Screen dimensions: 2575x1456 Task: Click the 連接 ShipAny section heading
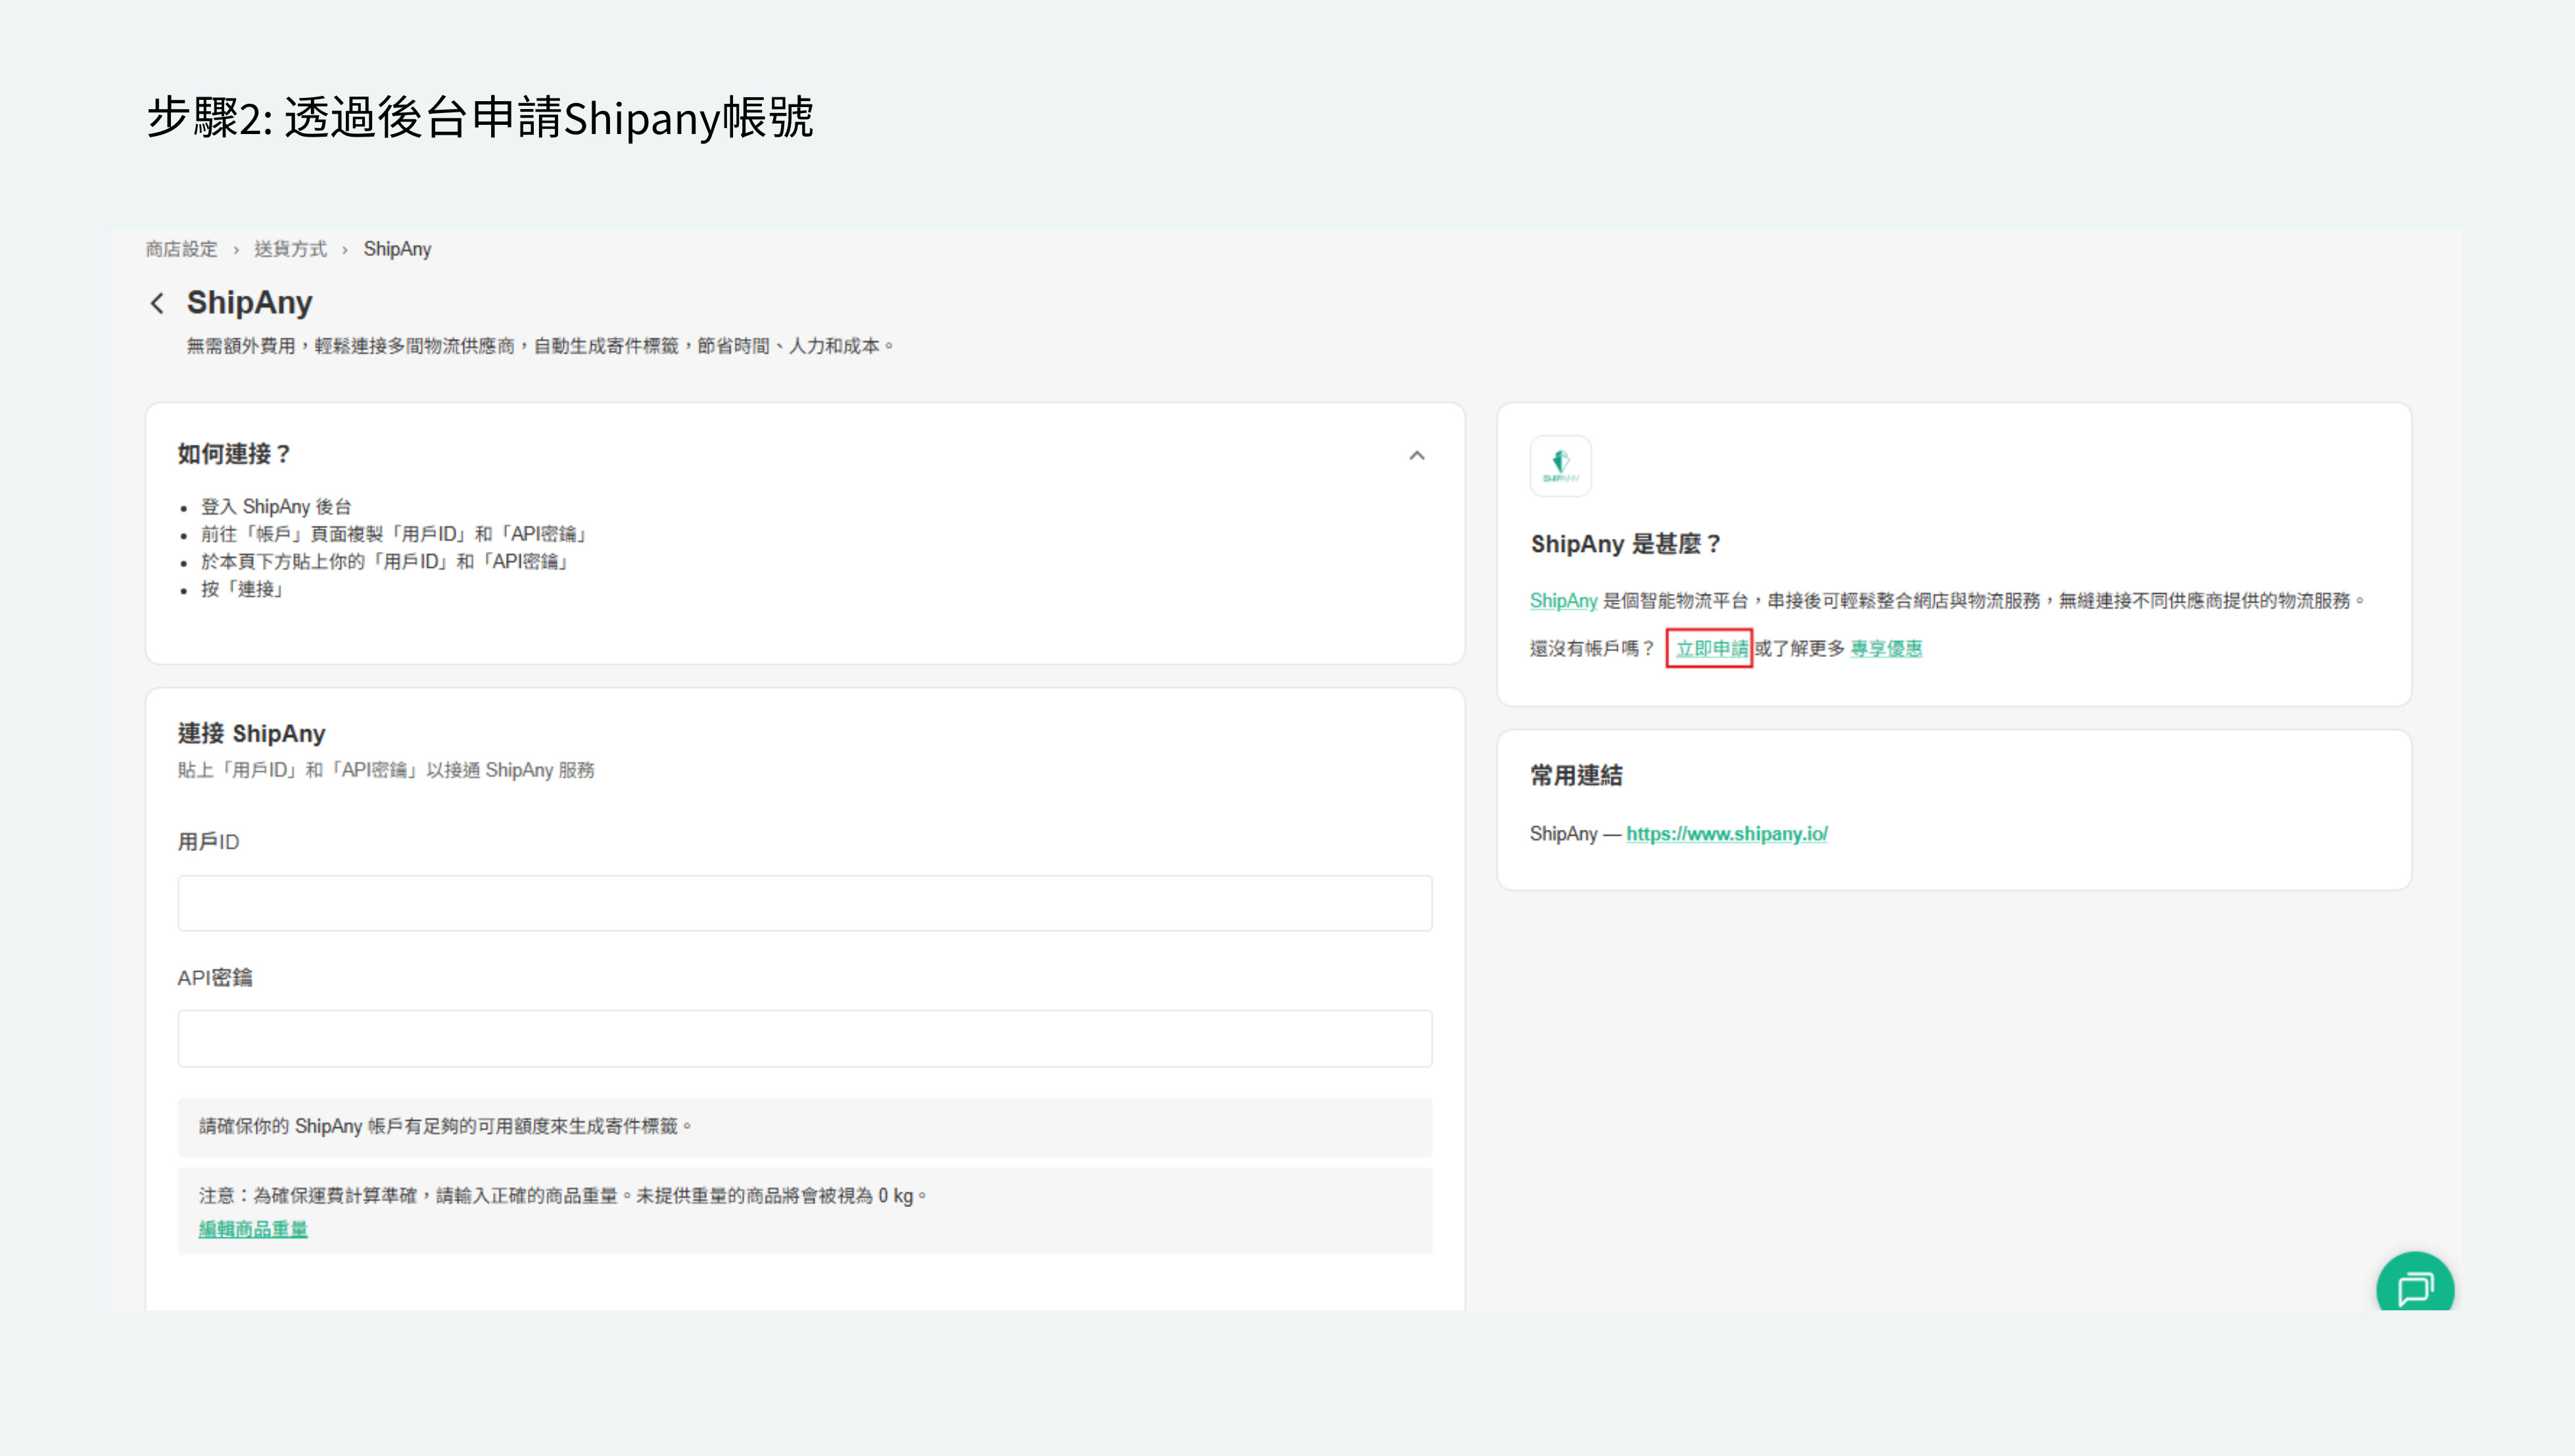[x=251, y=733]
